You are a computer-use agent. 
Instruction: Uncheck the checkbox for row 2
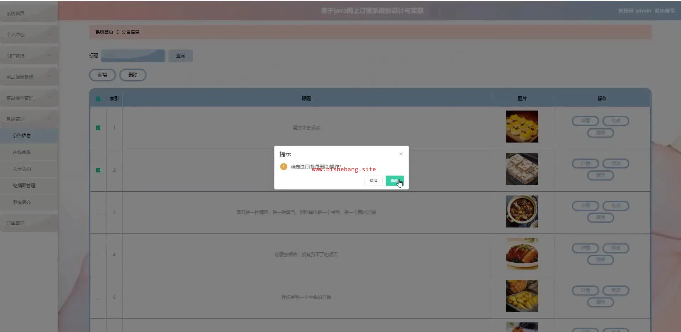tap(98, 170)
